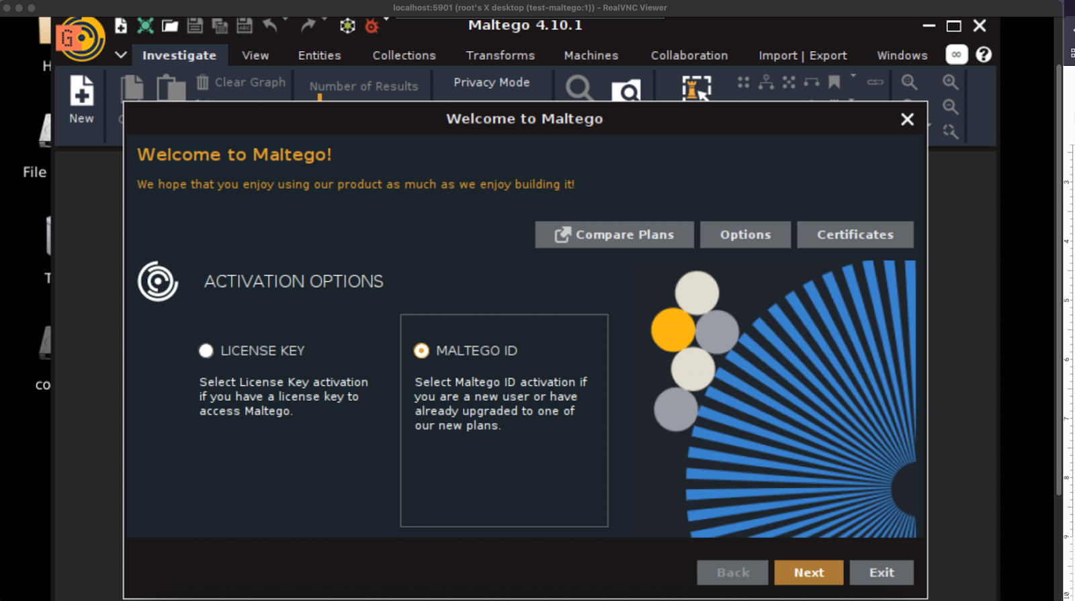Image resolution: width=1075 pixels, height=601 pixels.
Task: Choose the hierarchical tree layout icon
Action: 766,82
